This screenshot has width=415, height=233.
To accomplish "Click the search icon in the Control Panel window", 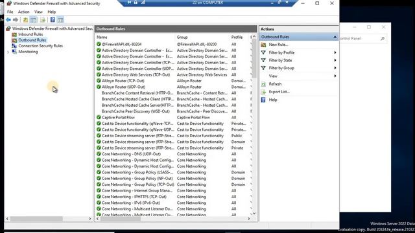I will tap(383, 39).
